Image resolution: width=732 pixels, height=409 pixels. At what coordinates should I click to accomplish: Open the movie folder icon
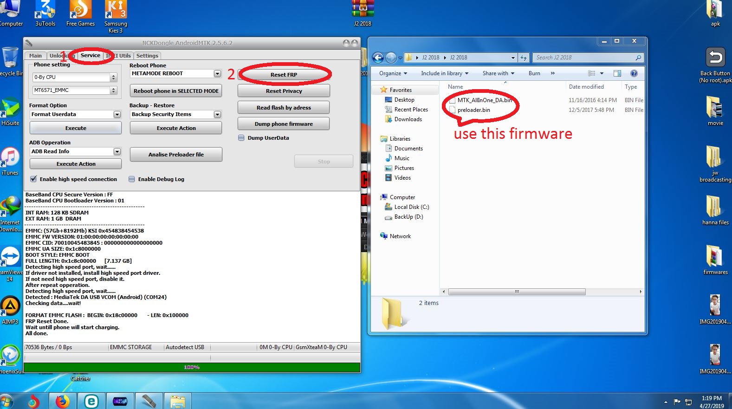click(715, 110)
